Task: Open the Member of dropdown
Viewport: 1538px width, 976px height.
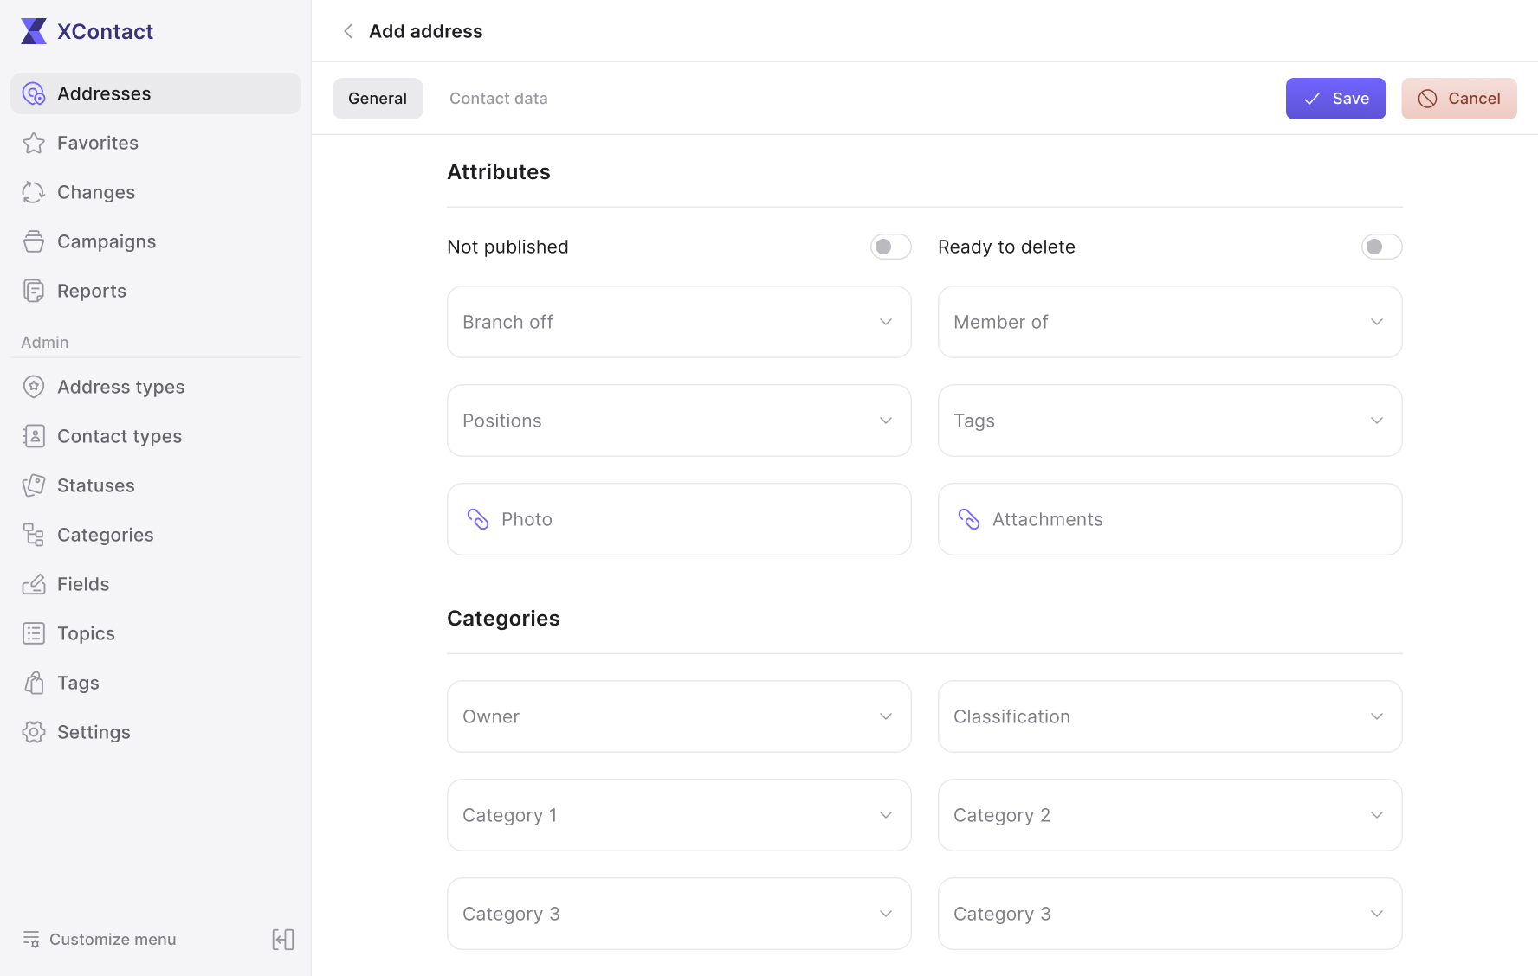Action: click(1170, 322)
